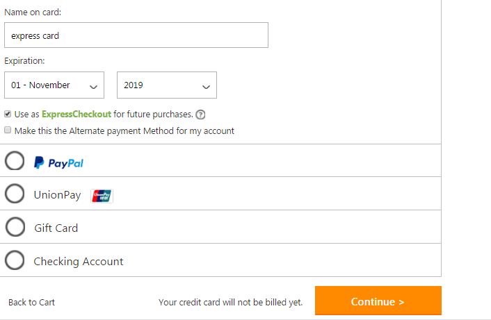Focus the Name on card text field
Screen dimensions: 491x320
click(136, 35)
